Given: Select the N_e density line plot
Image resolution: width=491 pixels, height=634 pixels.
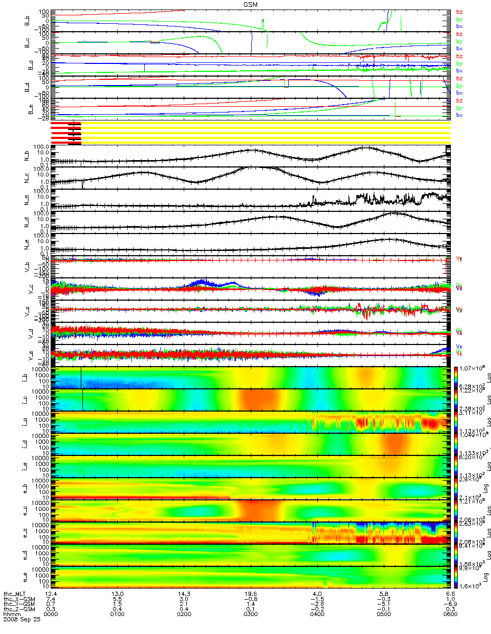Looking at the screenshot, I should click(x=251, y=244).
